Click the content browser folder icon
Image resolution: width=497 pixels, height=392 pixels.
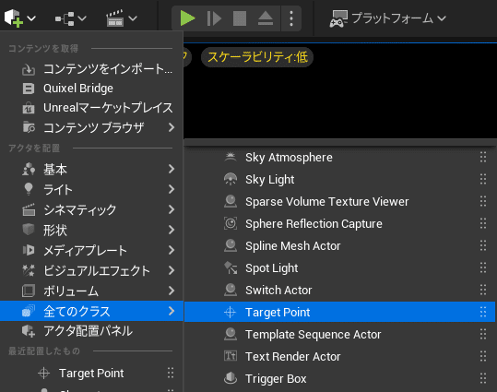tap(29, 127)
